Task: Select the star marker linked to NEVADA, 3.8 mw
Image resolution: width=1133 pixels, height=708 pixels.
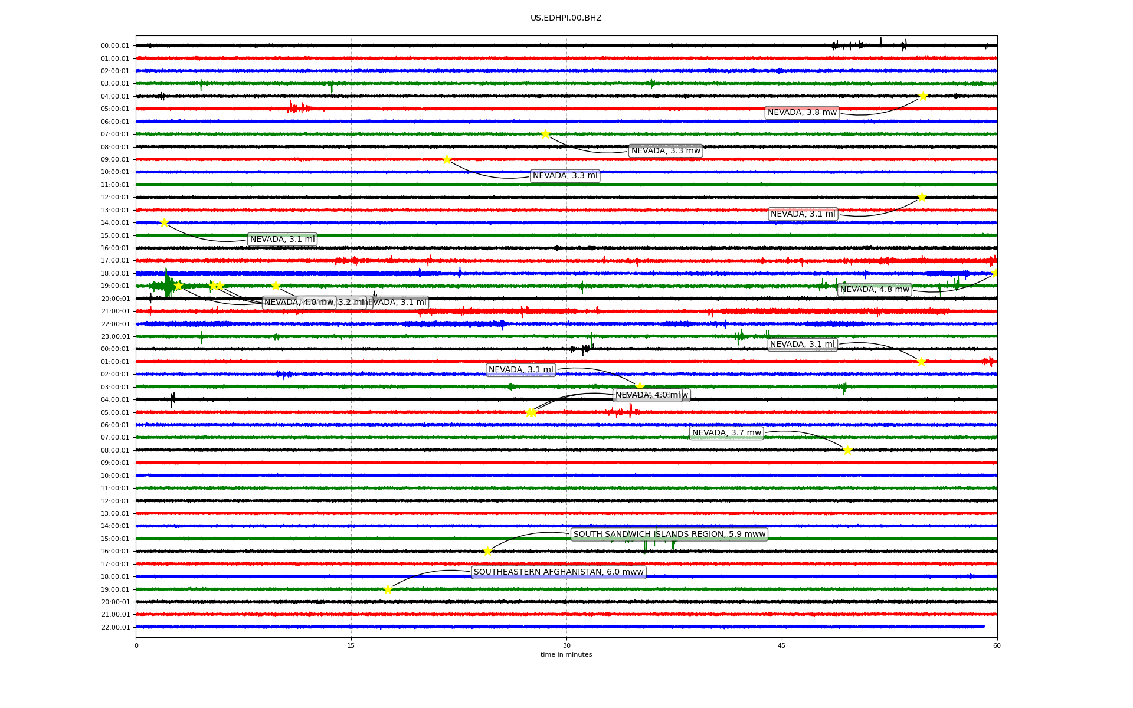Action: point(923,96)
